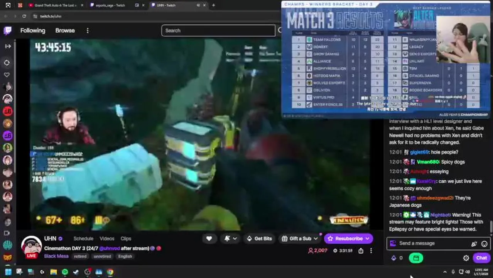Click the recommended channels camera icon in sidebar
This screenshot has width=493, height=278.
[x=7, y=233]
